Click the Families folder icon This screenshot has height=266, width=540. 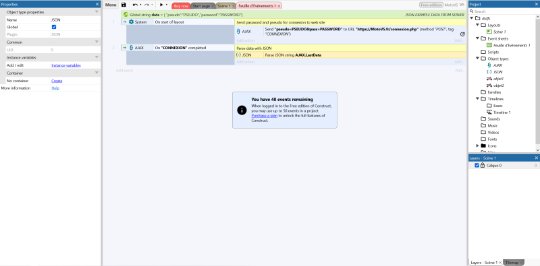pos(483,92)
